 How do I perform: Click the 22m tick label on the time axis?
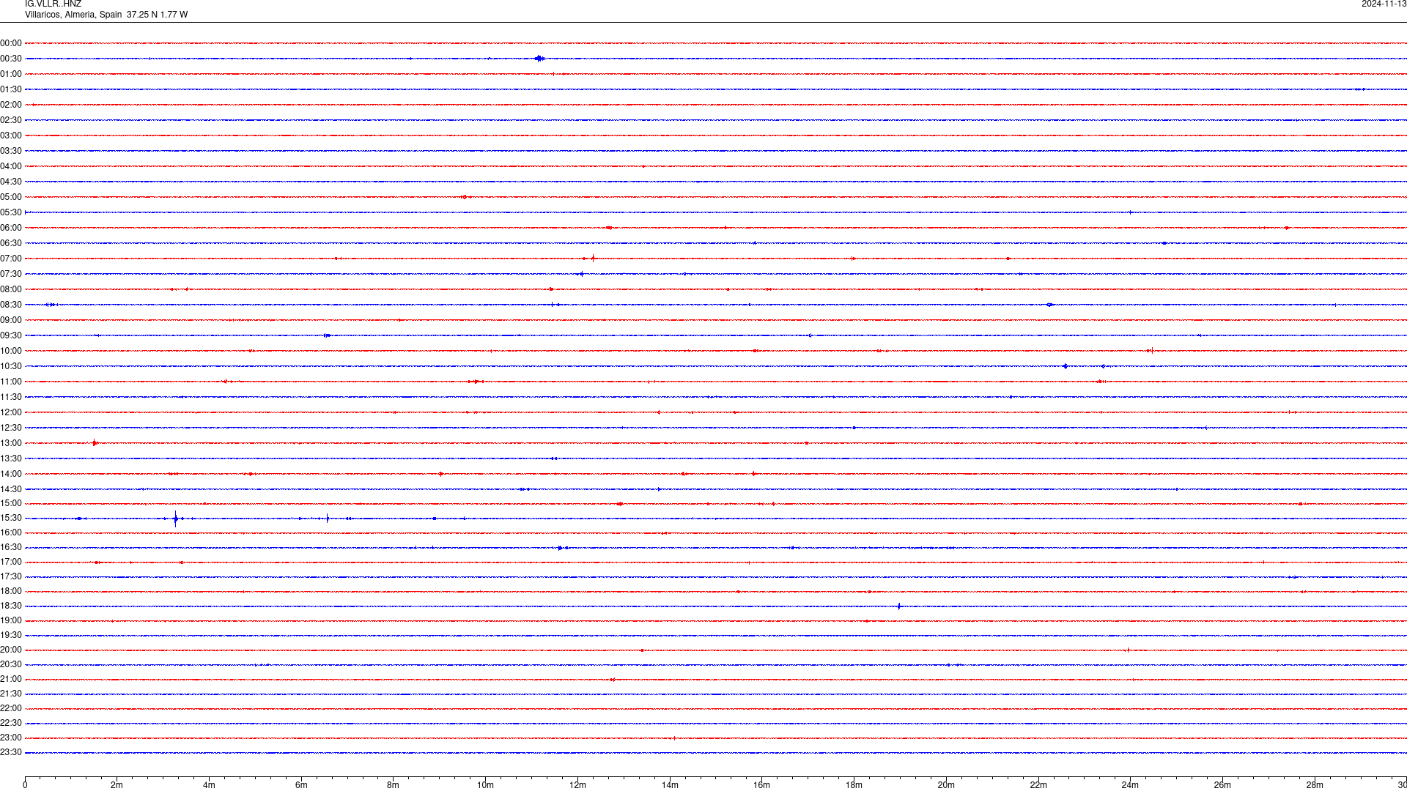pyautogui.click(x=1038, y=785)
